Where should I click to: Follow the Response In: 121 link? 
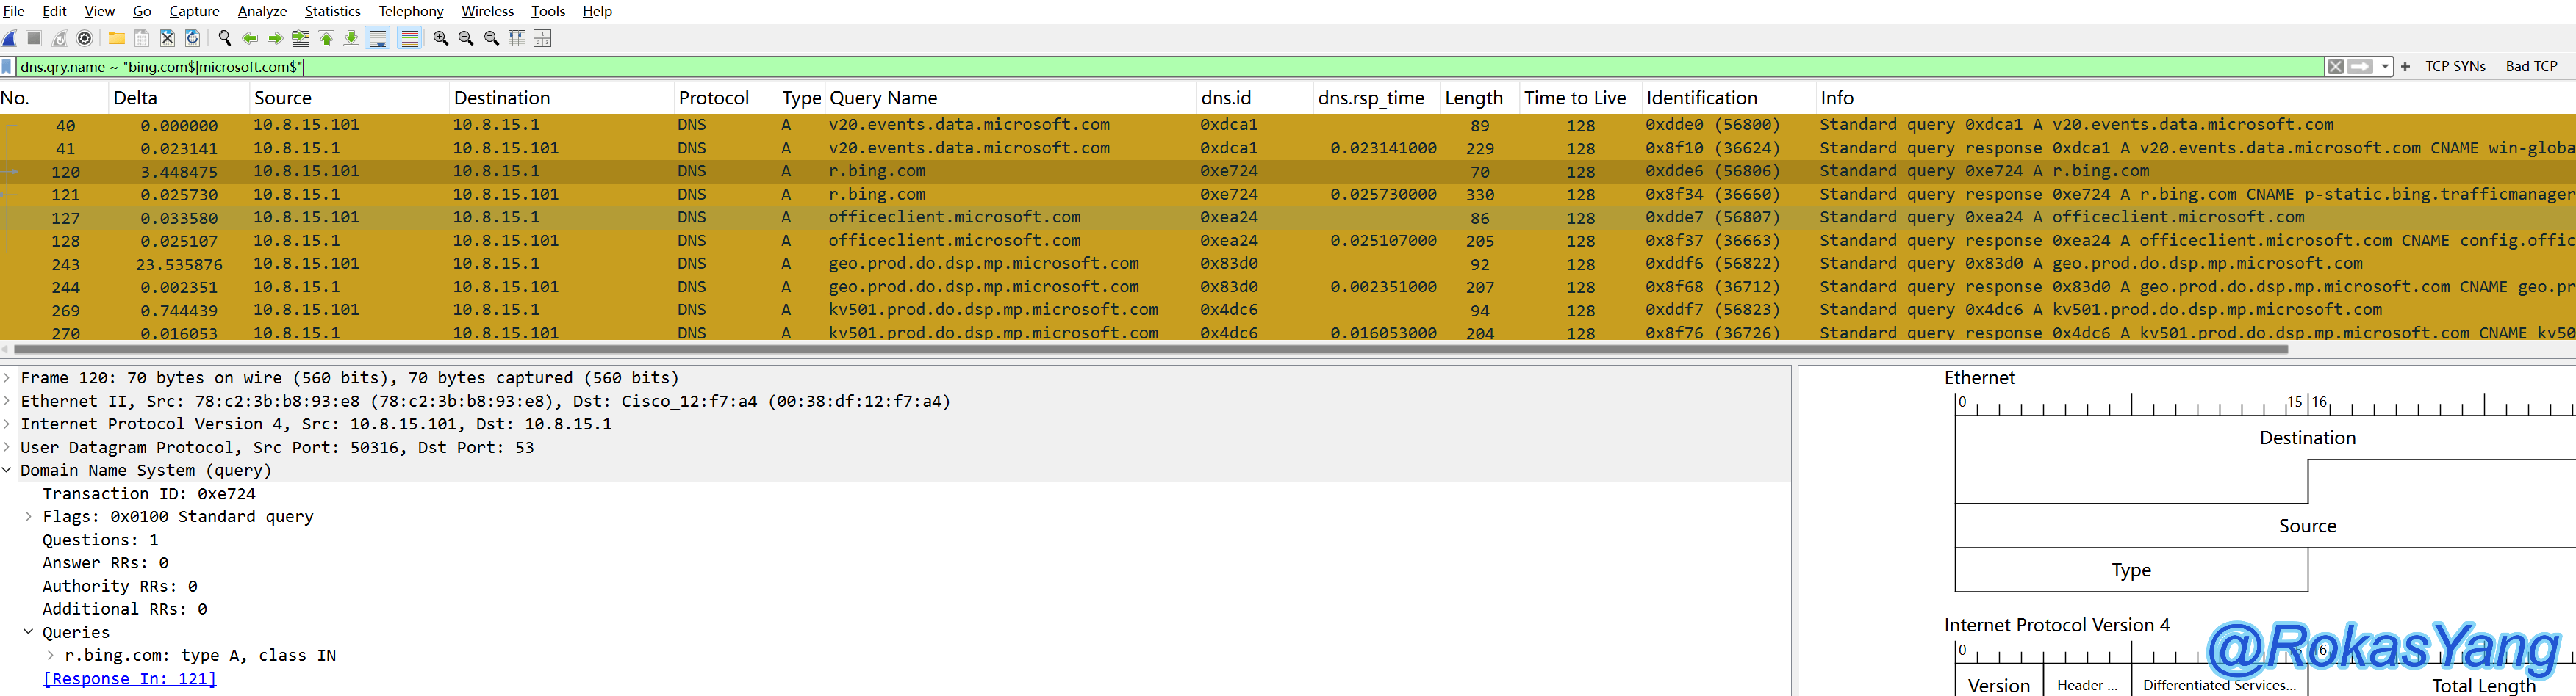click(129, 679)
